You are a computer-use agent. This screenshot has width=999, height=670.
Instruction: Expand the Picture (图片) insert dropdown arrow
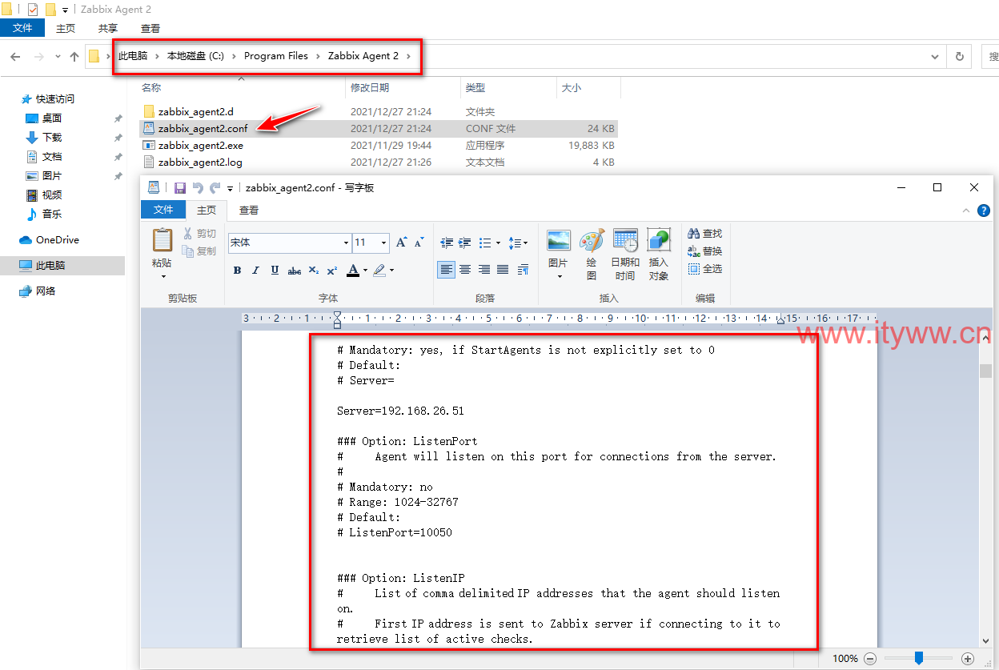click(x=559, y=277)
